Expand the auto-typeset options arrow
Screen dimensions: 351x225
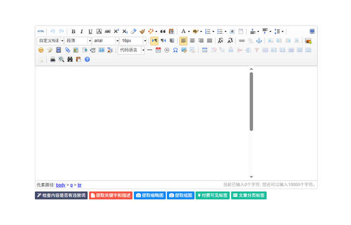[x=156, y=31]
